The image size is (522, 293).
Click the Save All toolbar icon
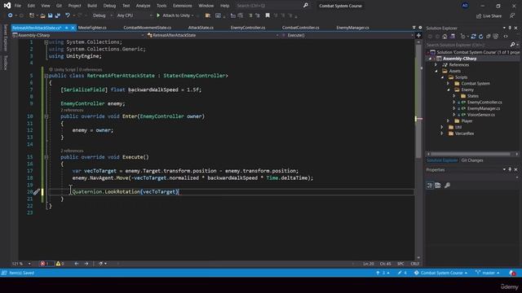click(x=58, y=15)
